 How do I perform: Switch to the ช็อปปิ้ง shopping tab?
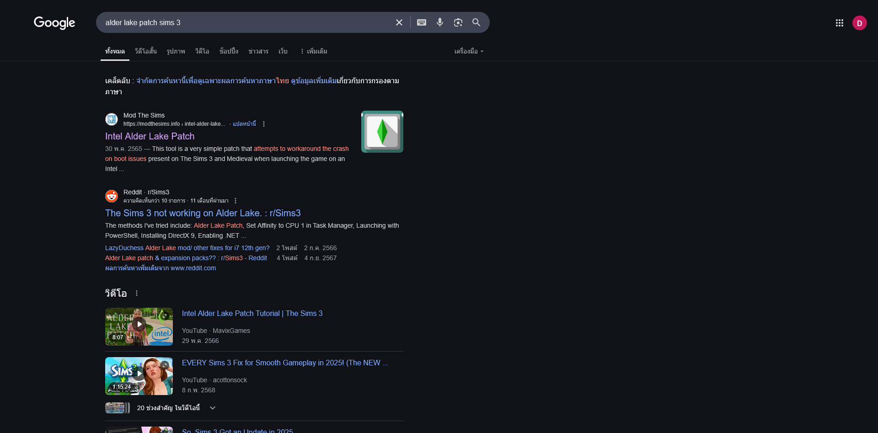tap(229, 51)
